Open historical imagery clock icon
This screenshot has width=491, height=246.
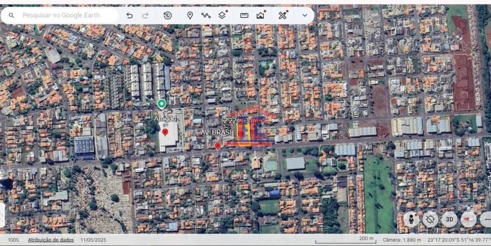[x=167, y=15]
